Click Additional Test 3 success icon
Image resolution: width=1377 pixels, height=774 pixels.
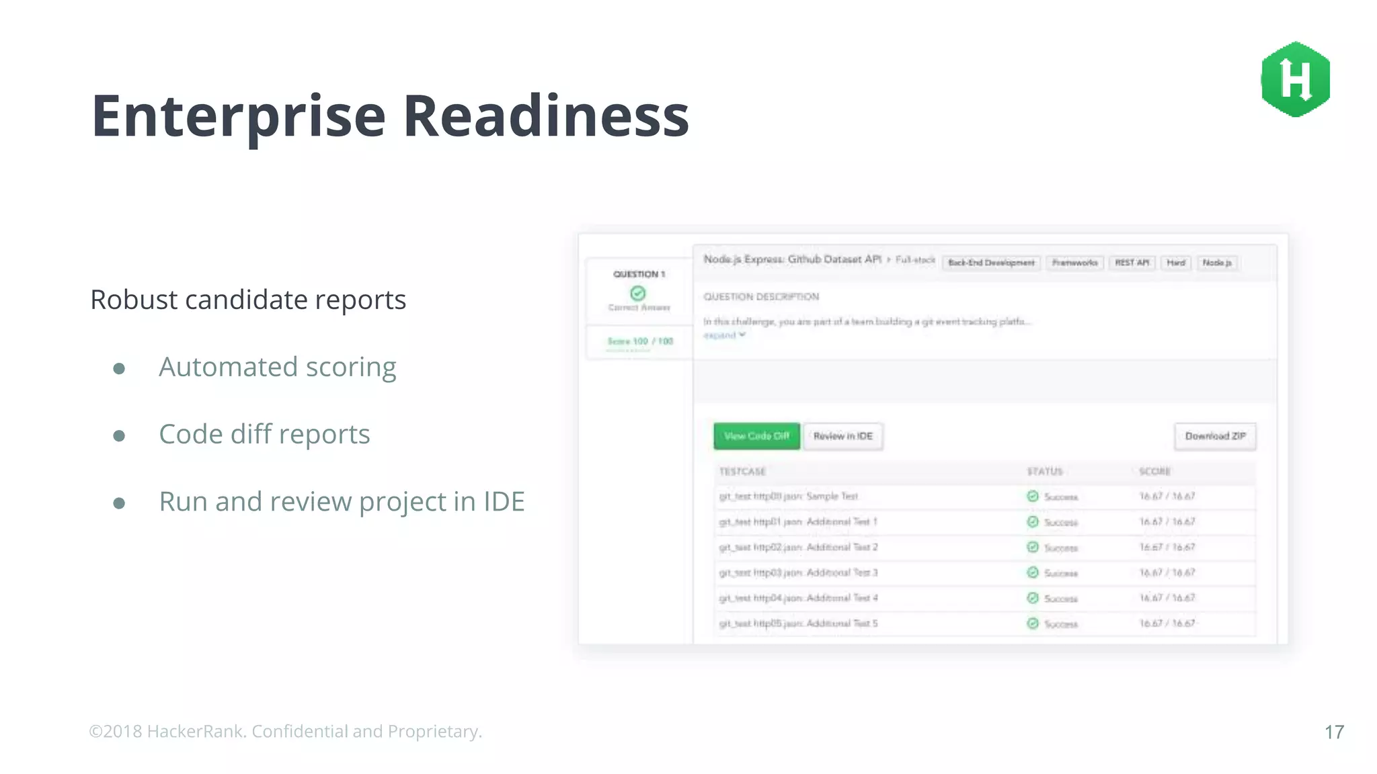pos(1033,572)
